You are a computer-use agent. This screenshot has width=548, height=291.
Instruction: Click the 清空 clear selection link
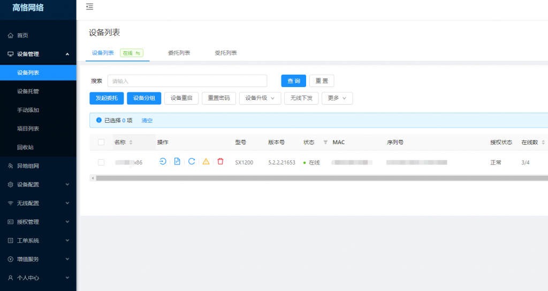tap(147, 121)
